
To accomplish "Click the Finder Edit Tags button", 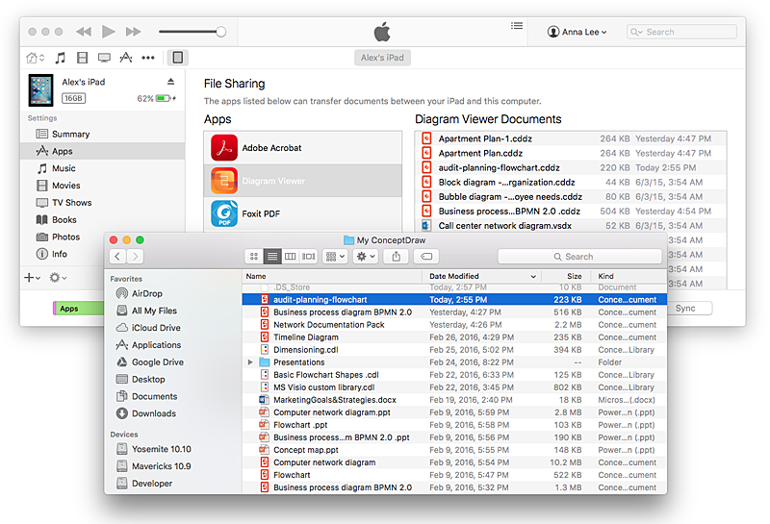I will tap(426, 256).
